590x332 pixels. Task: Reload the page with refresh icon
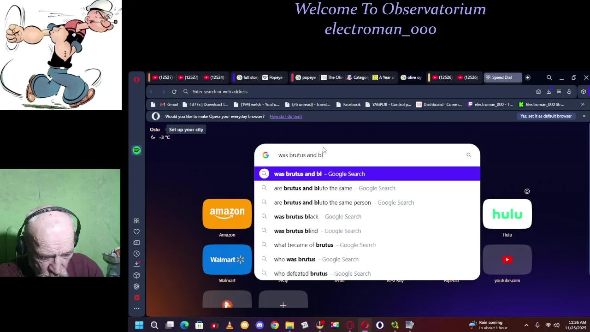(174, 92)
